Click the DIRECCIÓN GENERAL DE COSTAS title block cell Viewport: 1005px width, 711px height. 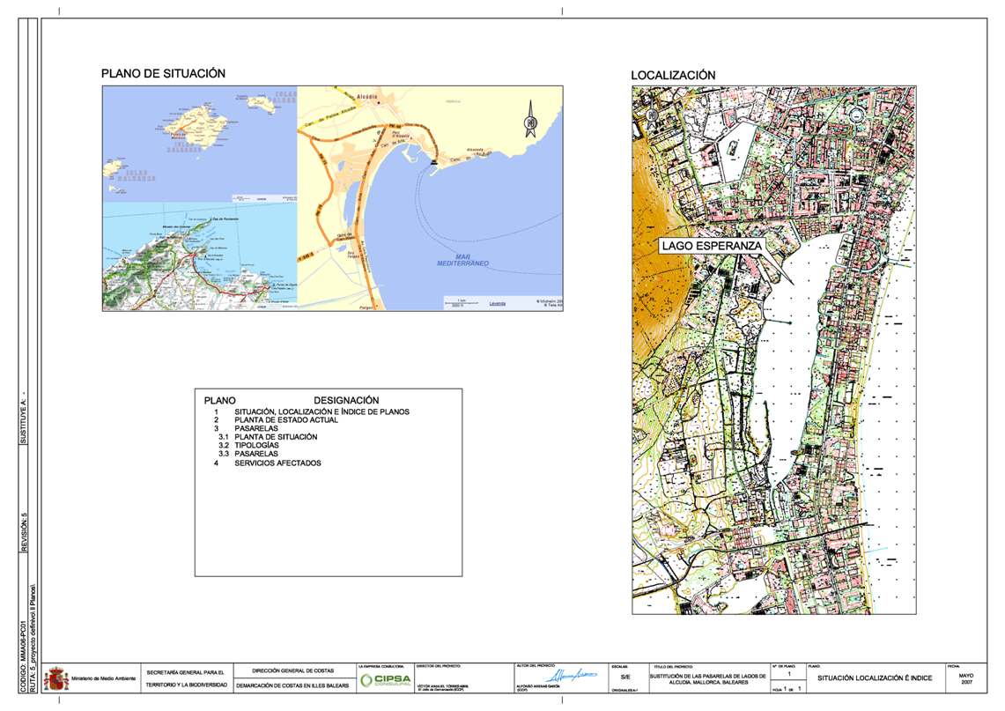[x=291, y=670]
